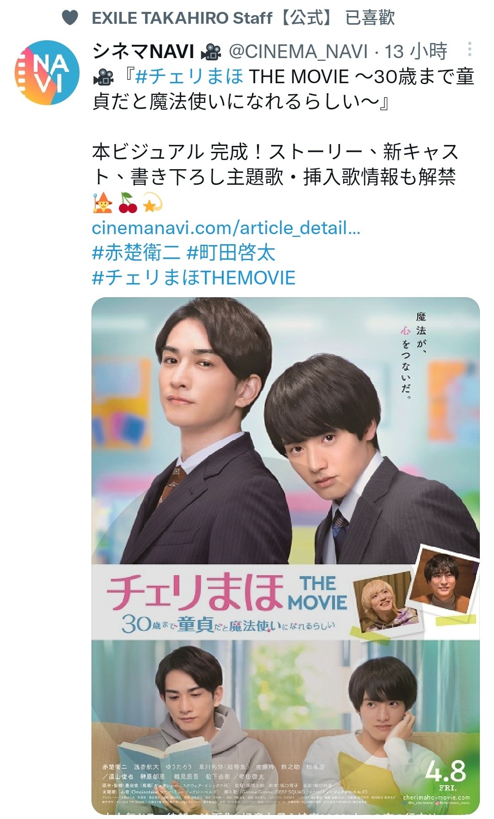Tap the camera emoji starting the tweet text
The image size is (494, 819).
(103, 77)
